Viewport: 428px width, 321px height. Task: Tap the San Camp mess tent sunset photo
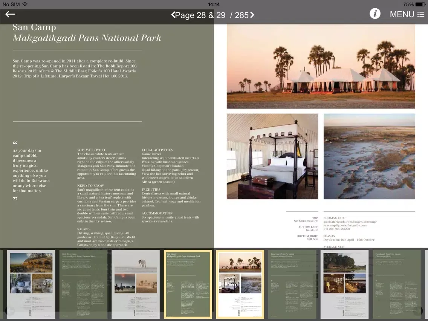pos(321,67)
